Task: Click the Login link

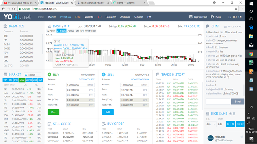Action: tap(216, 17)
